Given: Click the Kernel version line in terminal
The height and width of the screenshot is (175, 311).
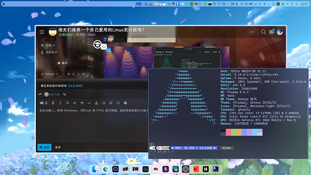Looking at the screenshot, I should [249, 74].
